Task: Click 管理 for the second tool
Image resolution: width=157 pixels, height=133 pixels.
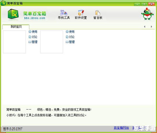Action: click(70, 42)
